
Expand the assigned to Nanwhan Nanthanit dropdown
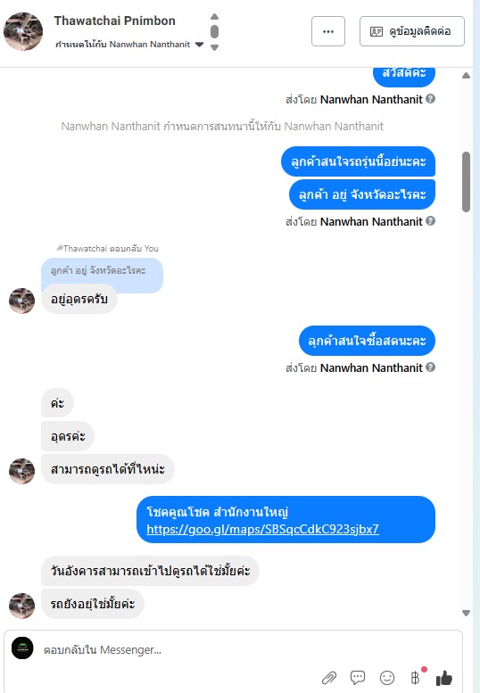point(199,45)
